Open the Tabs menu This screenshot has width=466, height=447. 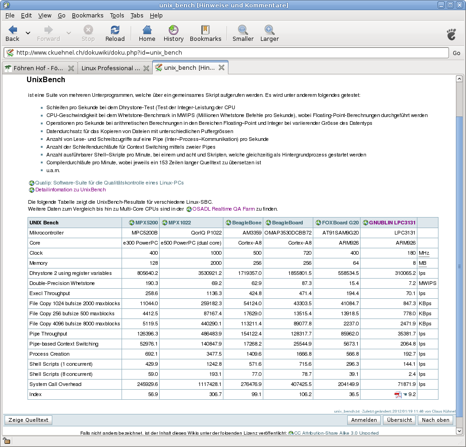click(137, 16)
